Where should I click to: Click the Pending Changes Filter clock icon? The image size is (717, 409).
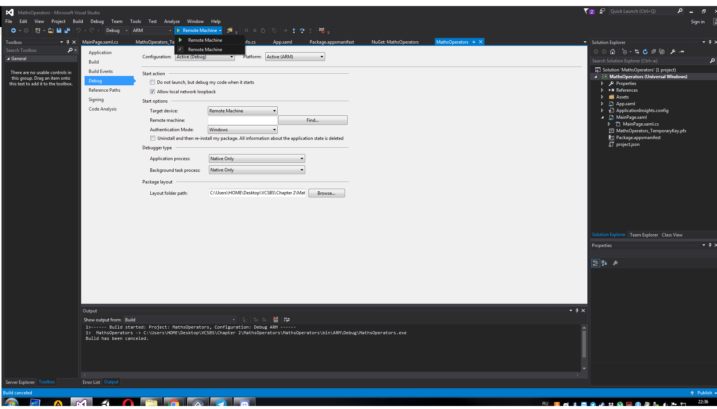pos(625,52)
